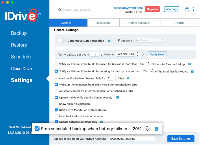Open the three-dot more options menu
This screenshot has height=145, width=200.
[x=194, y=9]
